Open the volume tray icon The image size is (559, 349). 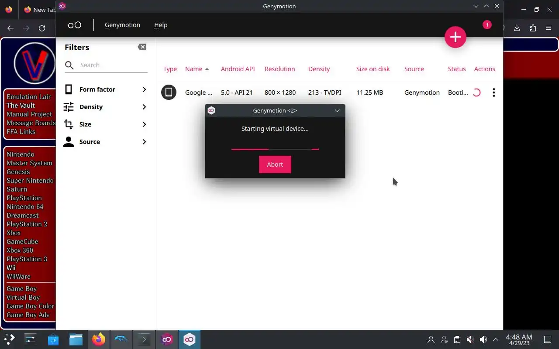(x=483, y=339)
